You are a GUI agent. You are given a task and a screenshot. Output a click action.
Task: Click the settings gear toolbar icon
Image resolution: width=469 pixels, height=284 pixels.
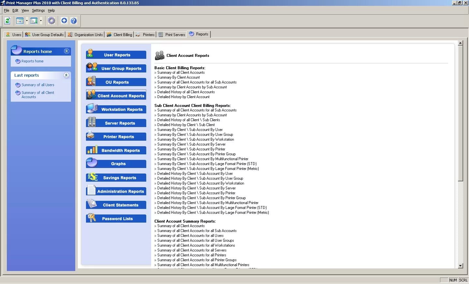coord(51,21)
